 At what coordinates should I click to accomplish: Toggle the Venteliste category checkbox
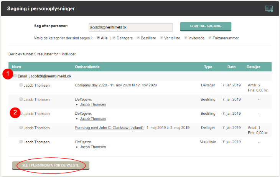click(161, 38)
